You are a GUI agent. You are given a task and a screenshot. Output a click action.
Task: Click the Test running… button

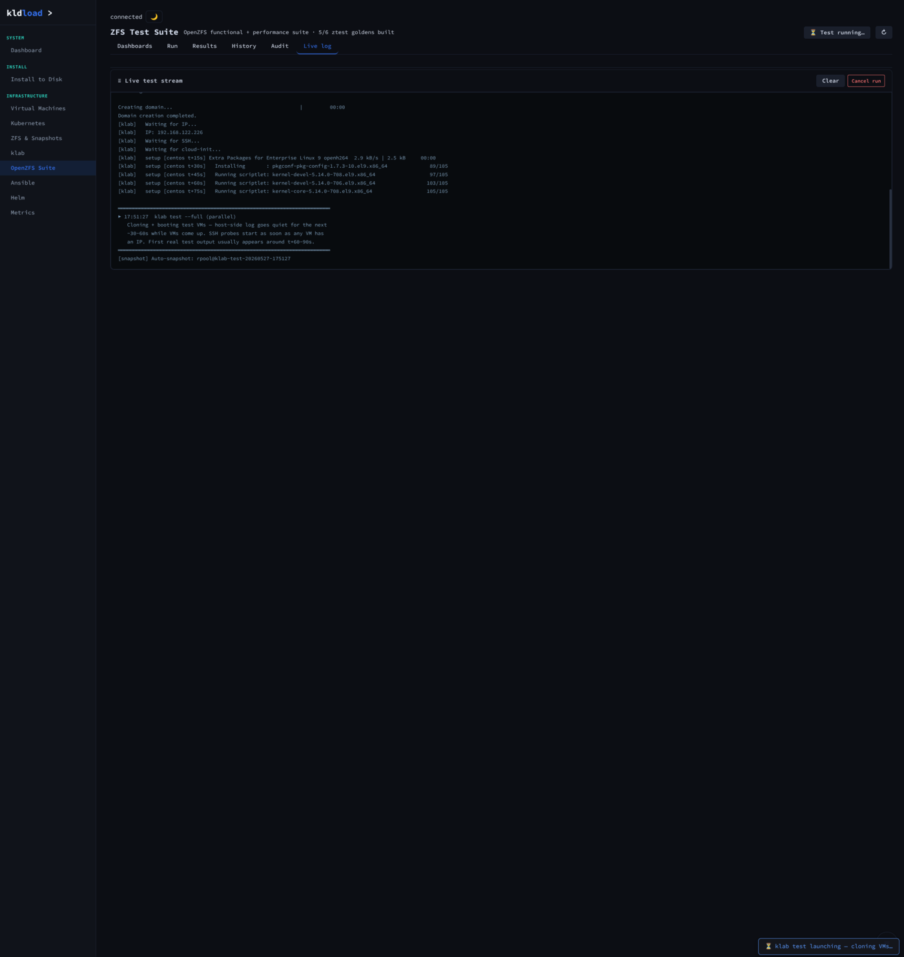coord(837,32)
